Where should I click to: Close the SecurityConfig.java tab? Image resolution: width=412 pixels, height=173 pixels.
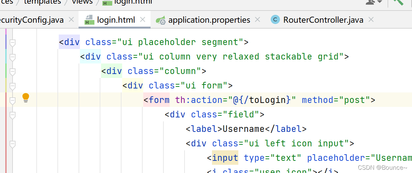[71, 20]
